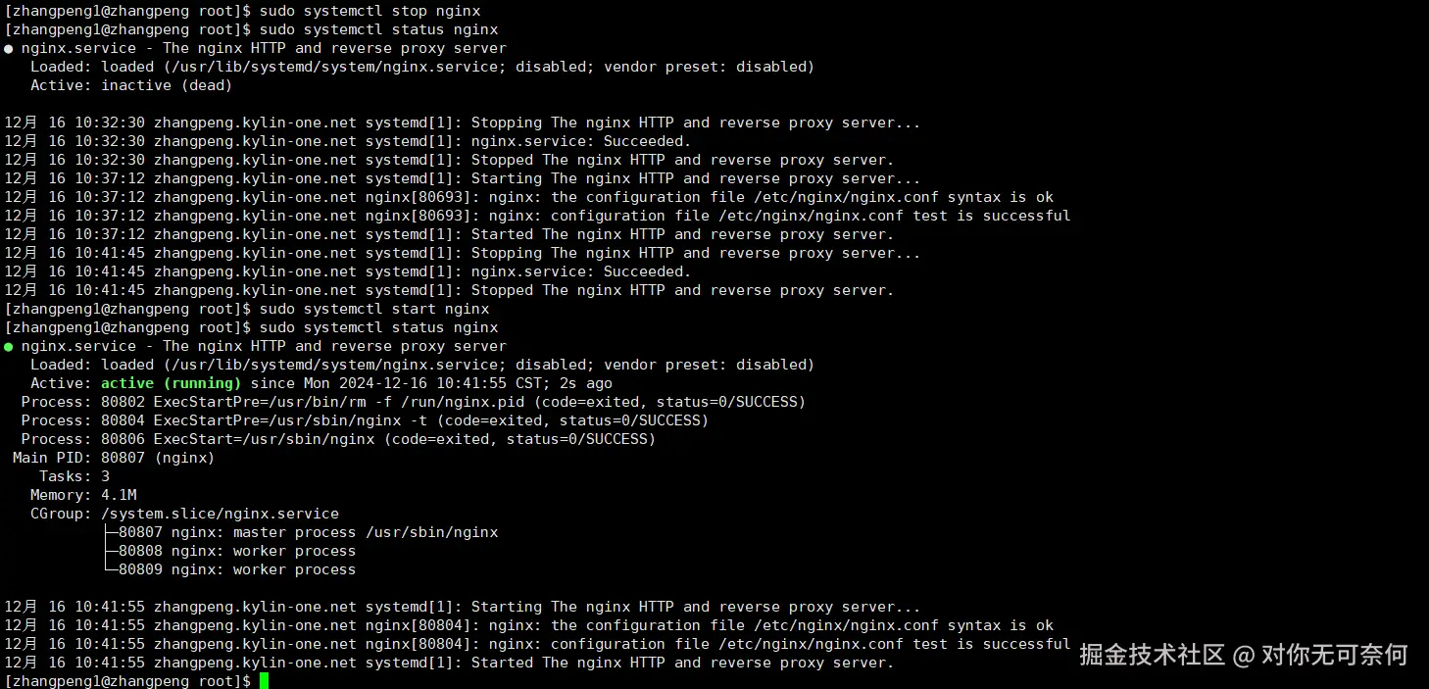Click the last shell prompt line
The height and width of the screenshot is (689, 1429).
pos(127,681)
